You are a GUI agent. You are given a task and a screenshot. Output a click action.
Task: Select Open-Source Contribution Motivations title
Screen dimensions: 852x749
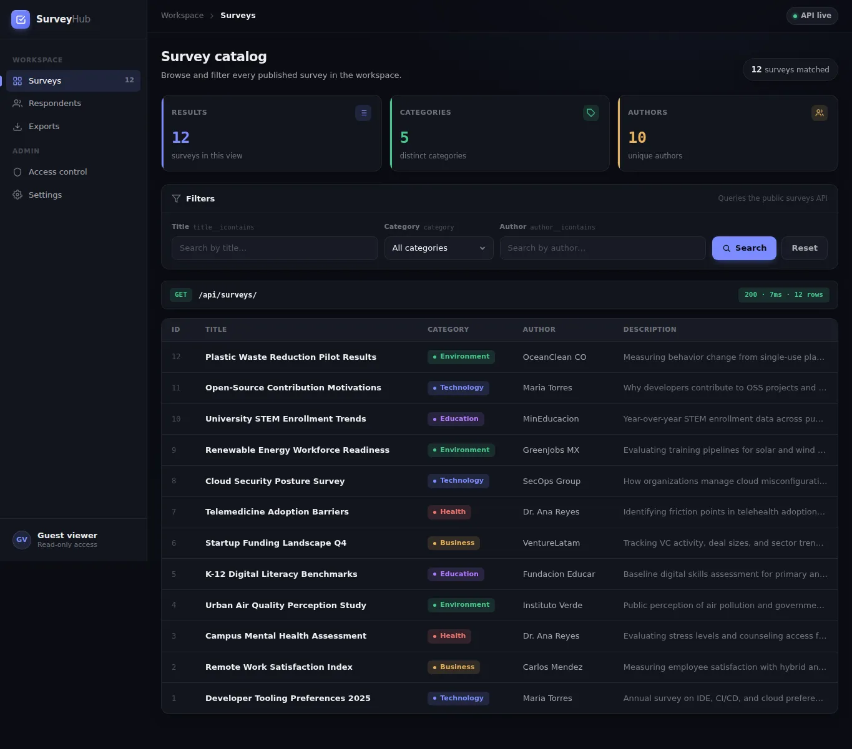point(293,388)
